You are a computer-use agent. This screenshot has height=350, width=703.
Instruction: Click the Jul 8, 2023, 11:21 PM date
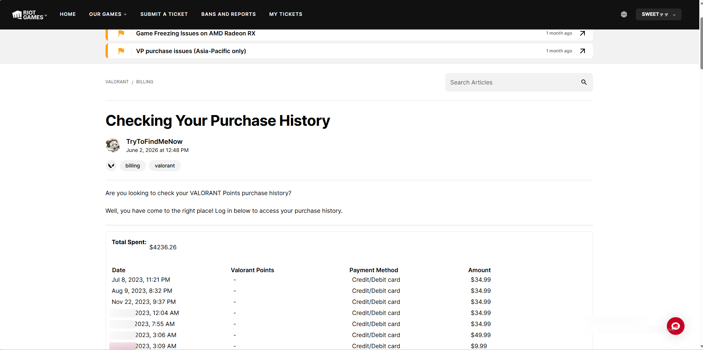[141, 280]
